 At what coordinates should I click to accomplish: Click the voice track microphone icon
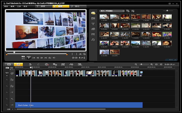pos(12,99)
